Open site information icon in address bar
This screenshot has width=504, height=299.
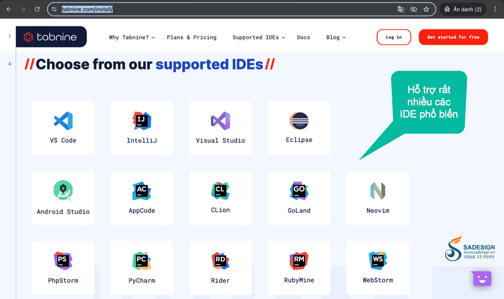tap(54, 9)
